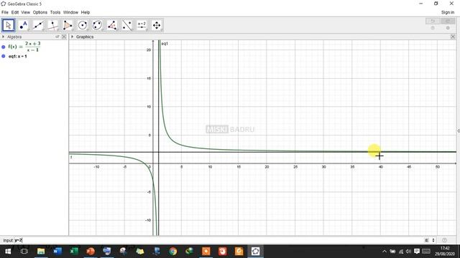The width and height of the screenshot is (460, 258).
Task: Select the Move Graphics View tool
Action: [x=157, y=25]
